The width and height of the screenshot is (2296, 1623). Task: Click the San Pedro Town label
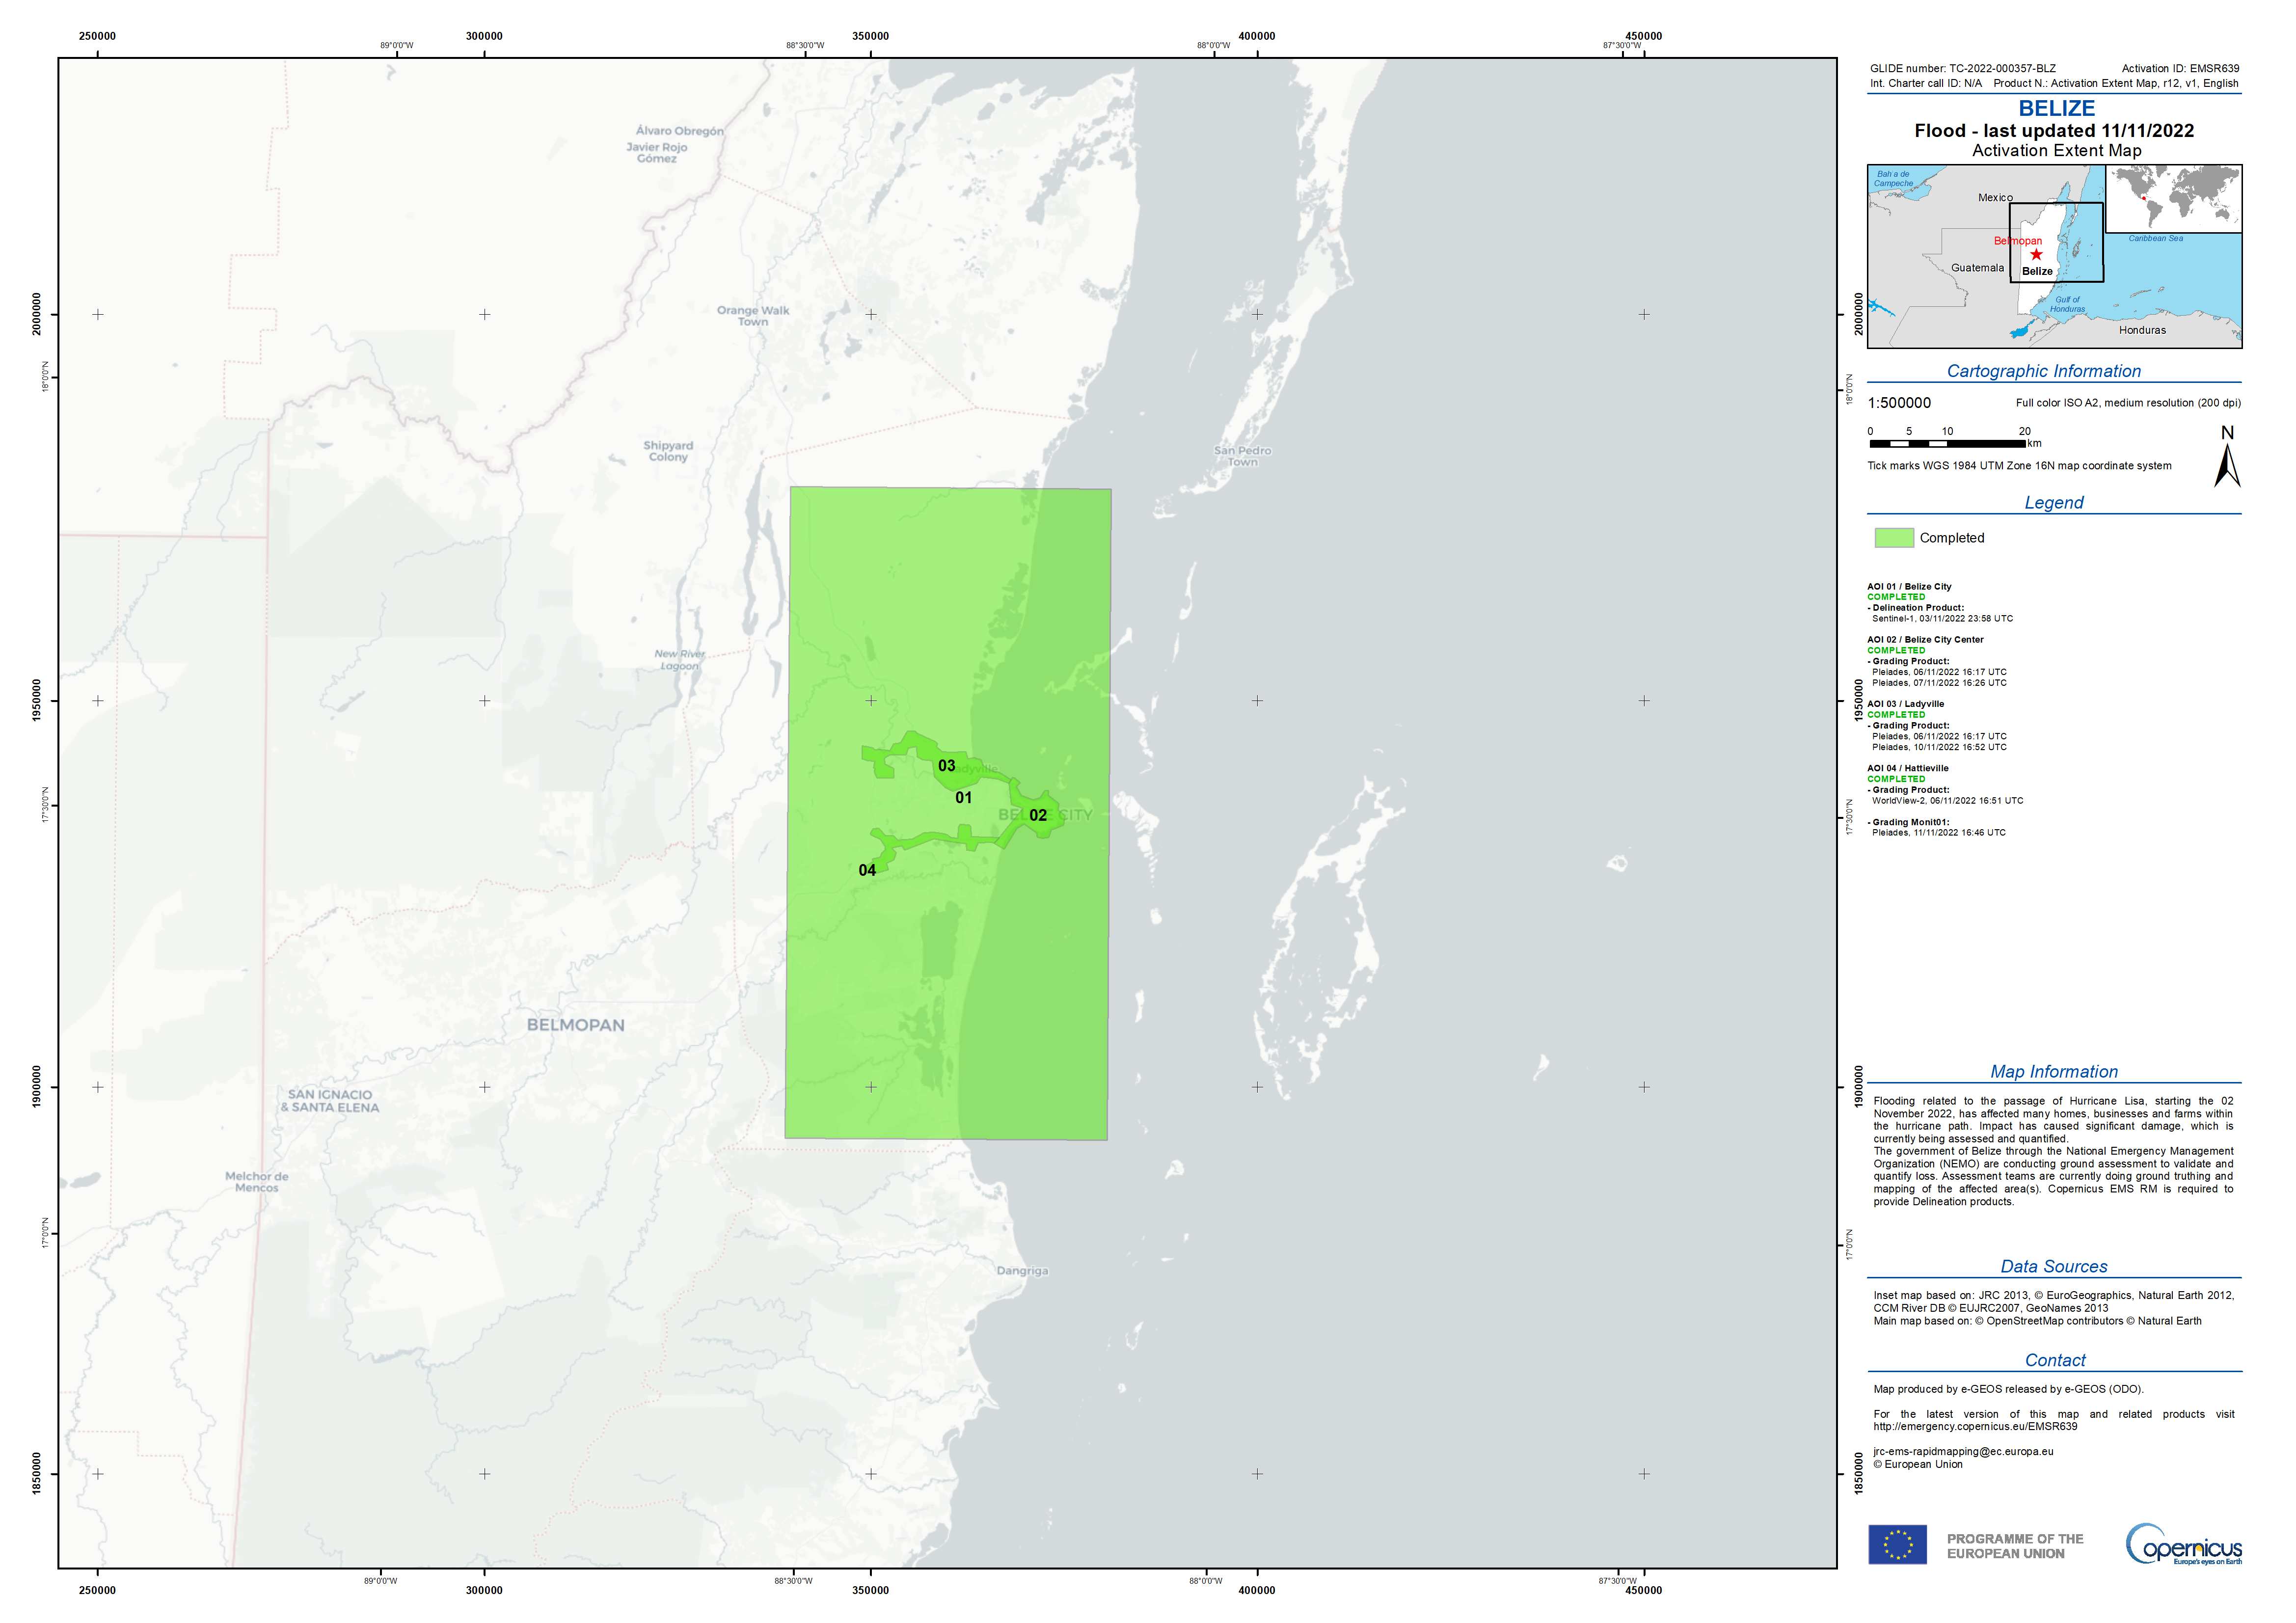pyautogui.click(x=1242, y=456)
